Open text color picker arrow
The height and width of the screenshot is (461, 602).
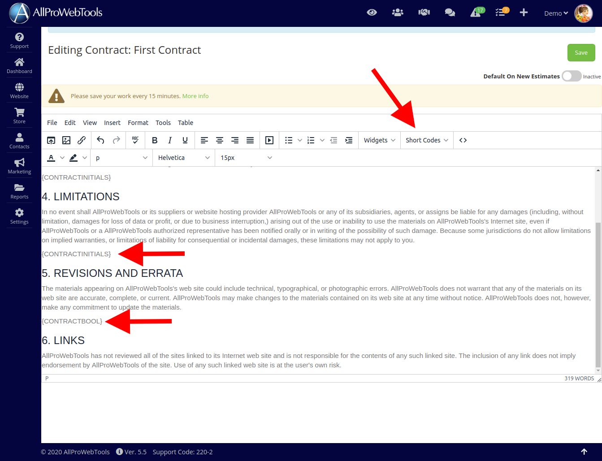[x=62, y=158]
